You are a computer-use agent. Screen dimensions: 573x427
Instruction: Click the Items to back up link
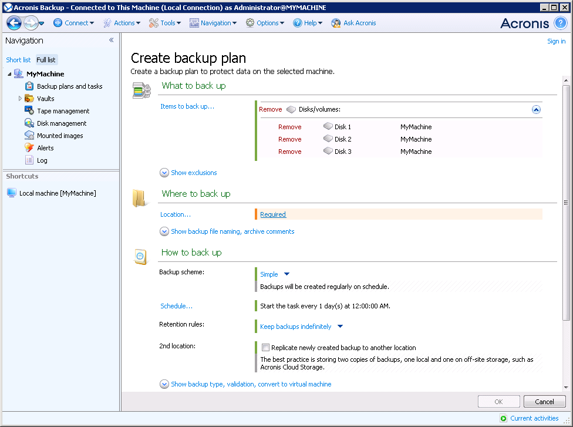pos(187,106)
